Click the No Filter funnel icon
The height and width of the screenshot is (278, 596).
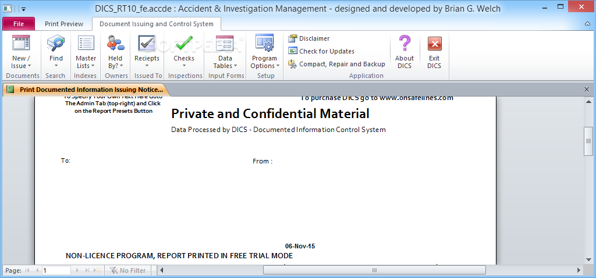click(x=113, y=270)
